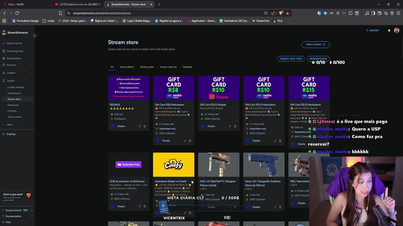403x226 pixels.
Task: Share this page from address bar
Action: pos(273,13)
